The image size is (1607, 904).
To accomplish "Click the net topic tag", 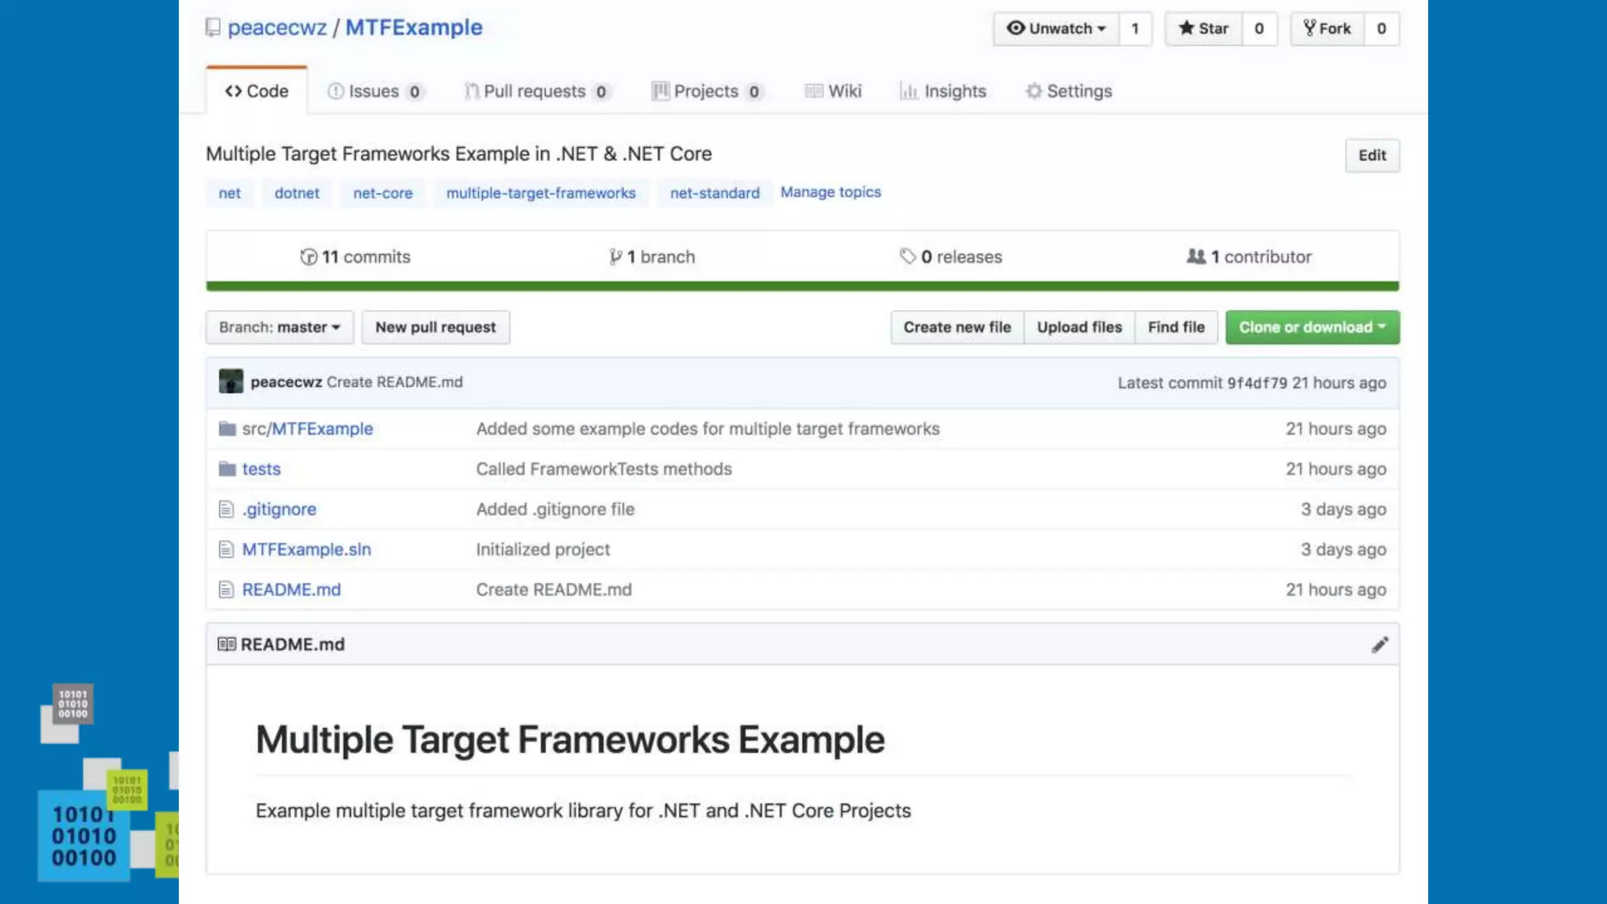I will pos(230,193).
